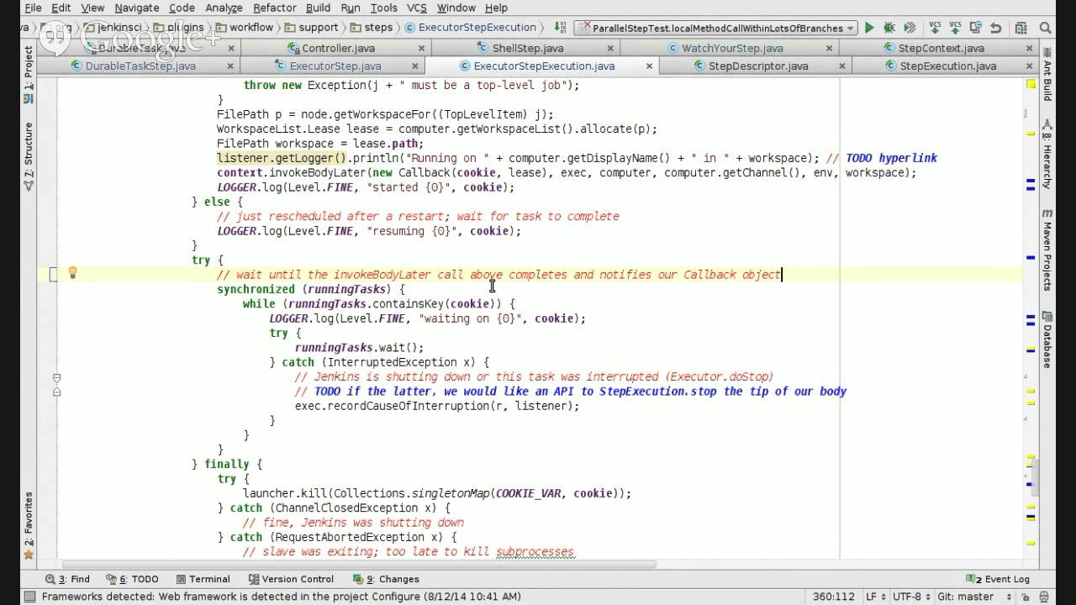Open the File menu
This screenshot has height=605, width=1076.
click(x=33, y=8)
